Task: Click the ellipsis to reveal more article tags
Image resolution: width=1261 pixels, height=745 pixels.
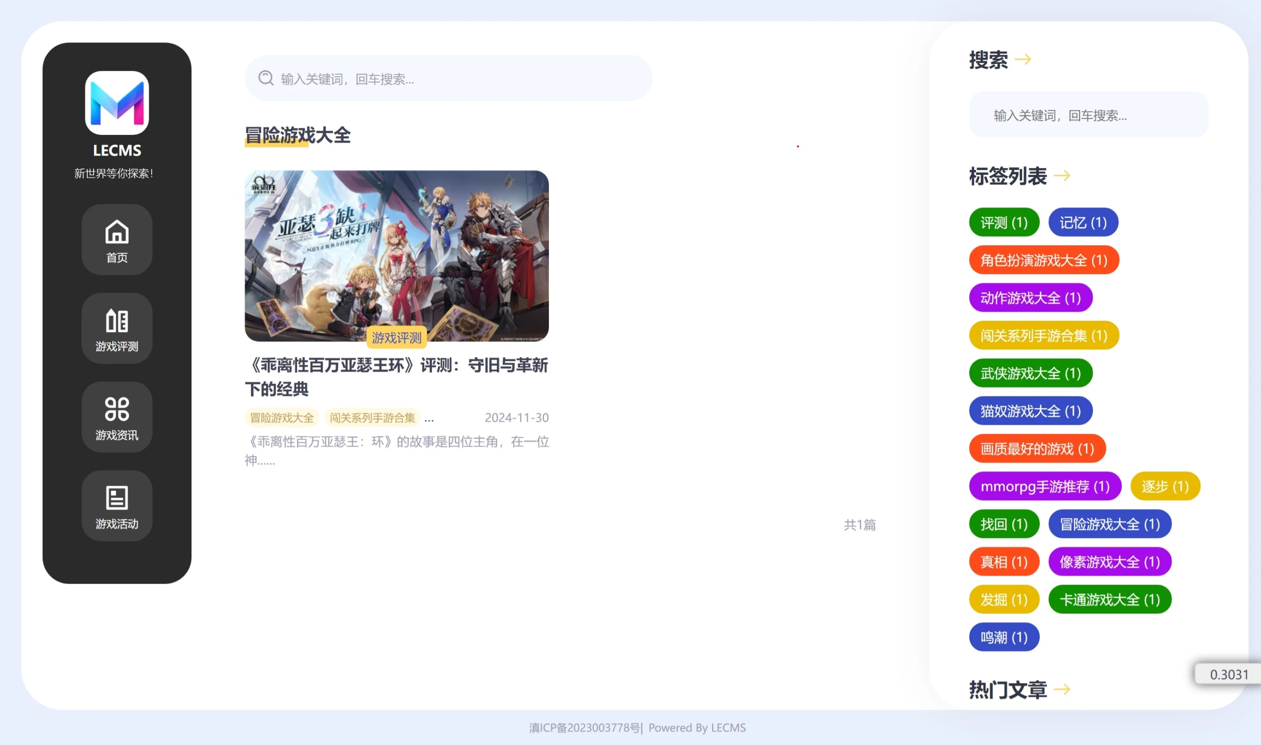Action: tap(429, 418)
